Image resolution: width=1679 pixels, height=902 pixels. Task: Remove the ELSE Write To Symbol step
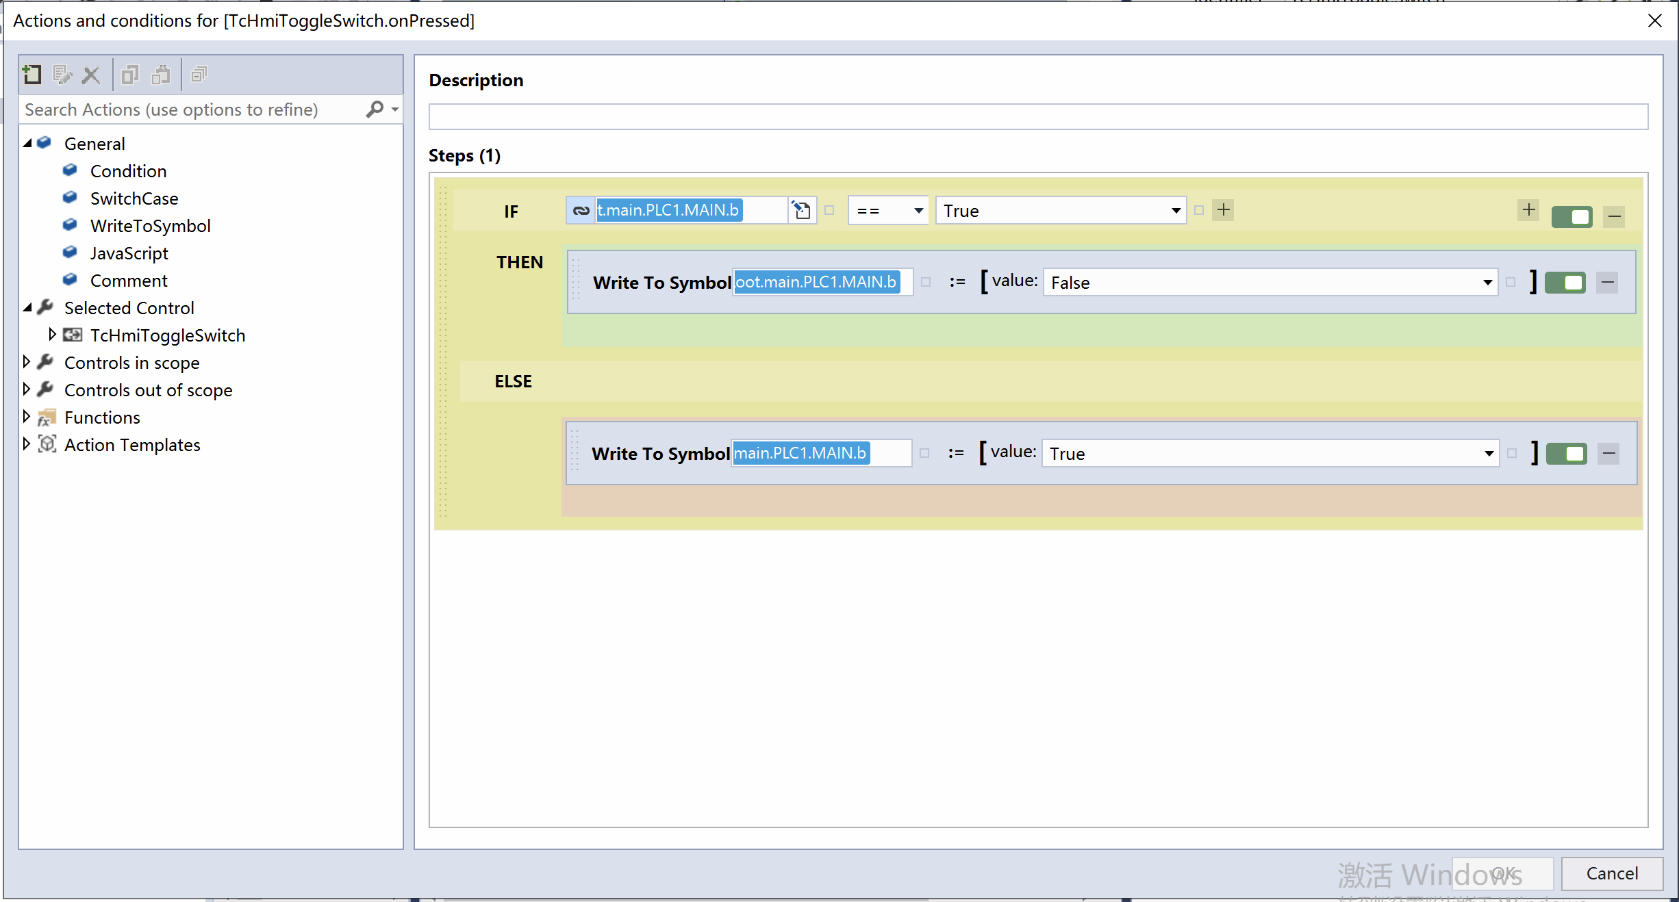coord(1609,453)
